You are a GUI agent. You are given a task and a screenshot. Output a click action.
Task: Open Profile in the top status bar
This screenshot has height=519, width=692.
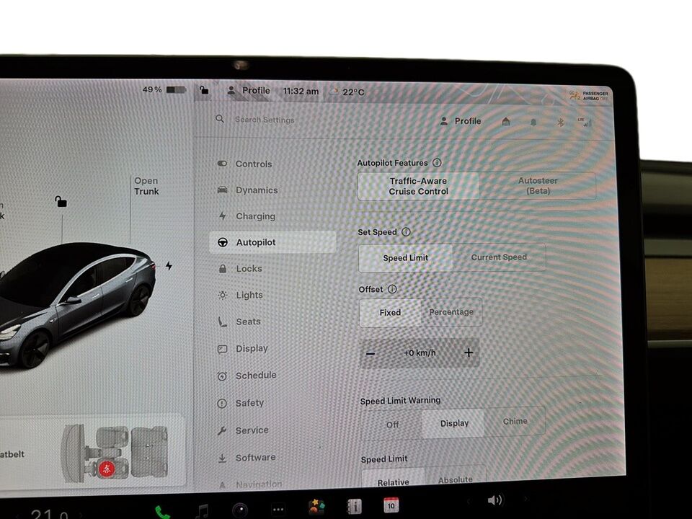249,91
